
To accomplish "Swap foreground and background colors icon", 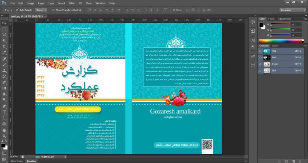I will click(6, 141).
